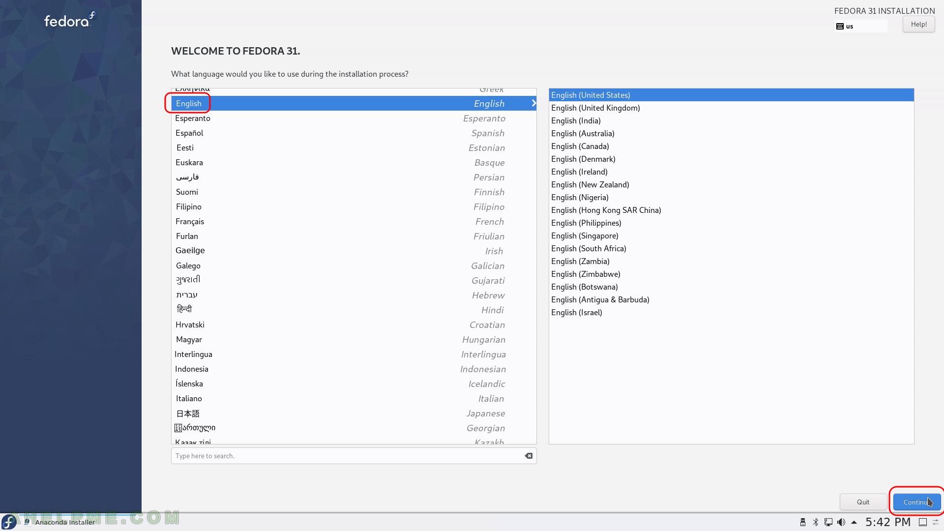This screenshot has width=944, height=531.
Task: Choose English (Botswana) locale
Action: click(x=731, y=287)
